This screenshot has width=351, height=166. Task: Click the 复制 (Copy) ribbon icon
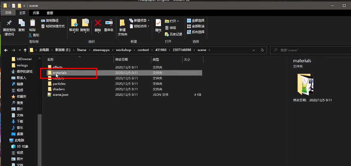[21, 23]
